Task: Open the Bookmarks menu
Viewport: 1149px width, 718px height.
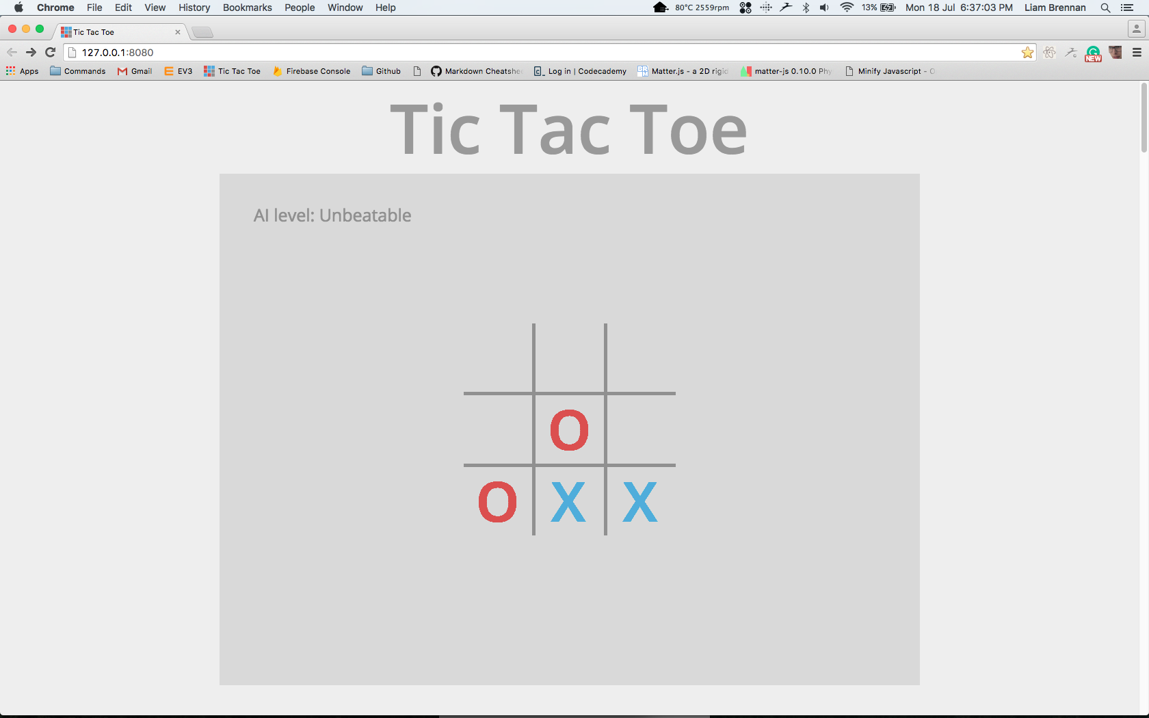Action: (x=247, y=8)
